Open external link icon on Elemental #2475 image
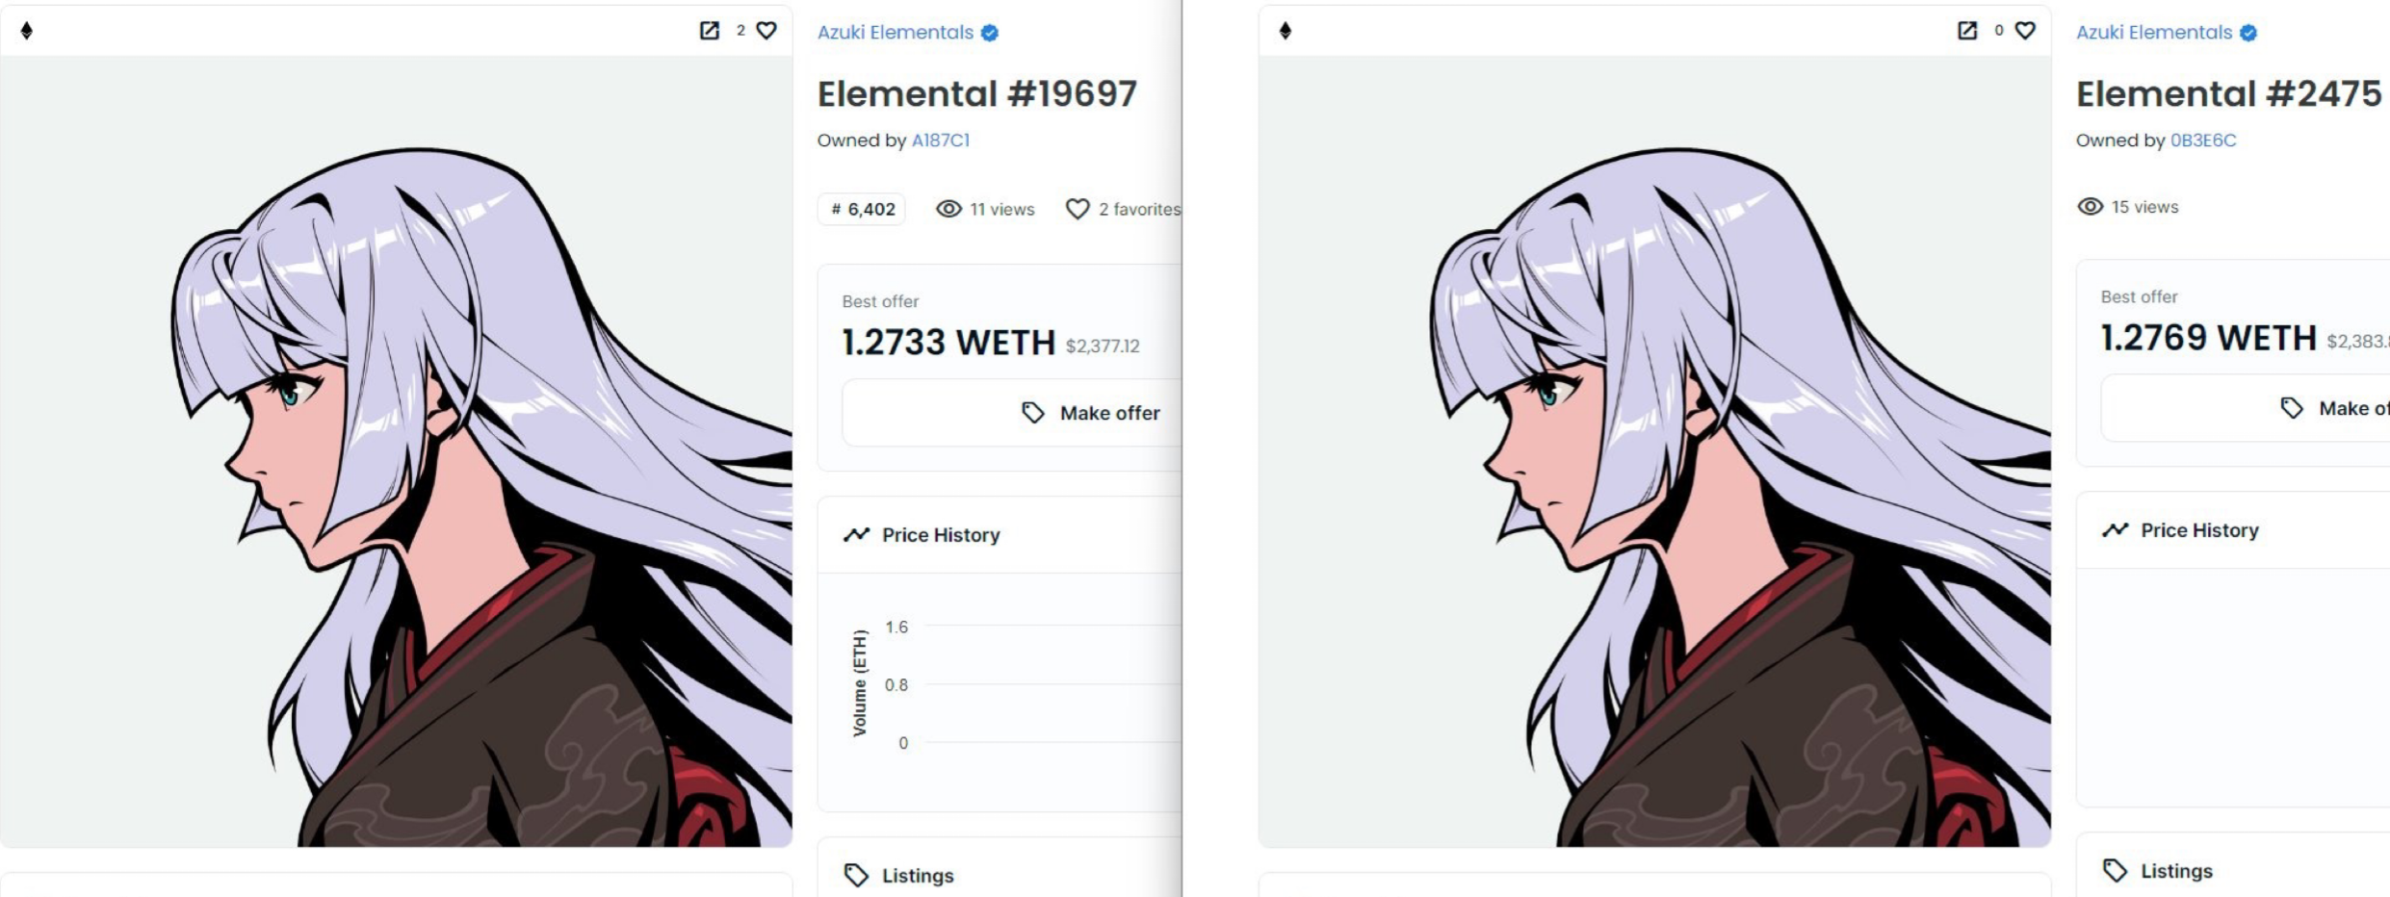Image resolution: width=2390 pixels, height=897 pixels. 1967,31
